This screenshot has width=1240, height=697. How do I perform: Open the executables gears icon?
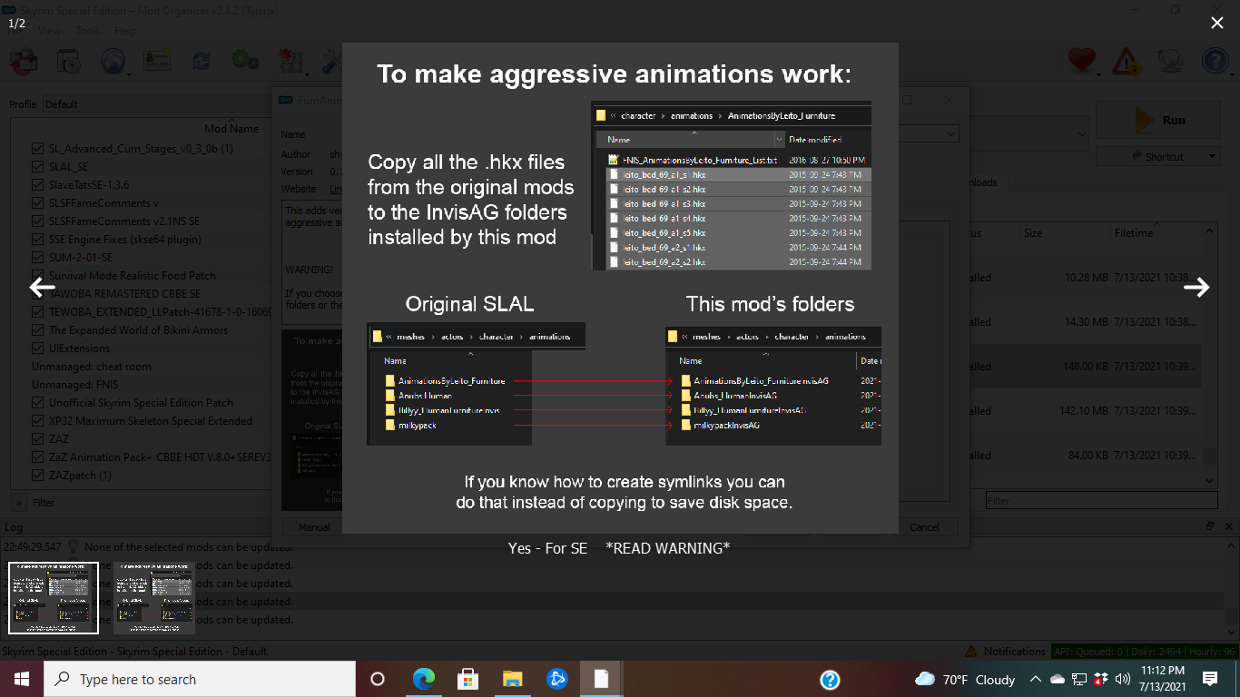click(244, 61)
